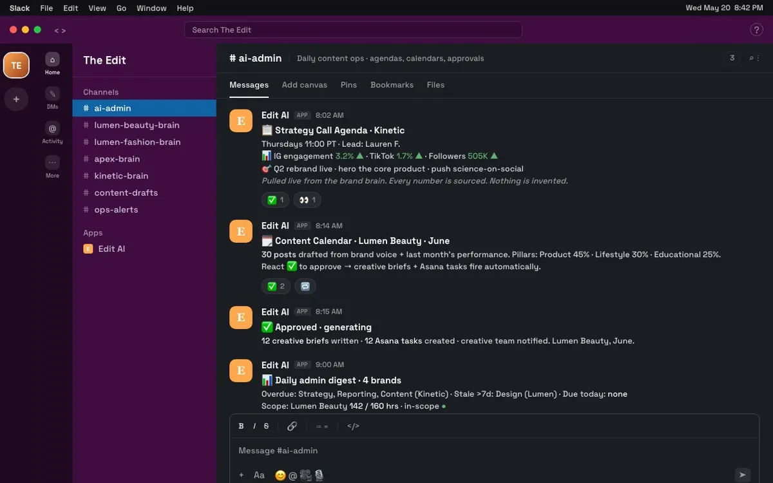Click Edit AI avatar on 9:00 AM message
This screenshot has width=773, height=483.
(x=241, y=371)
